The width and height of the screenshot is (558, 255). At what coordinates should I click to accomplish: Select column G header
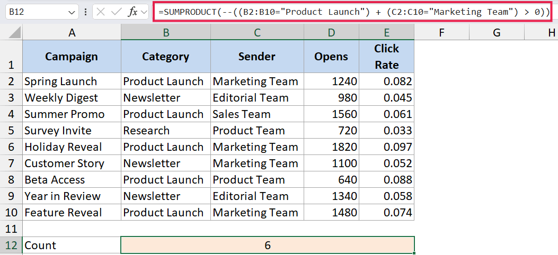[x=497, y=33]
